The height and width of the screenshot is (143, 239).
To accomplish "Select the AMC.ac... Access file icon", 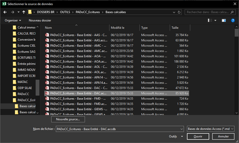I will [x=47, y=51].
